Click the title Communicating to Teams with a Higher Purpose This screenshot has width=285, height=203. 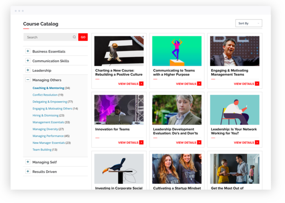174,73
